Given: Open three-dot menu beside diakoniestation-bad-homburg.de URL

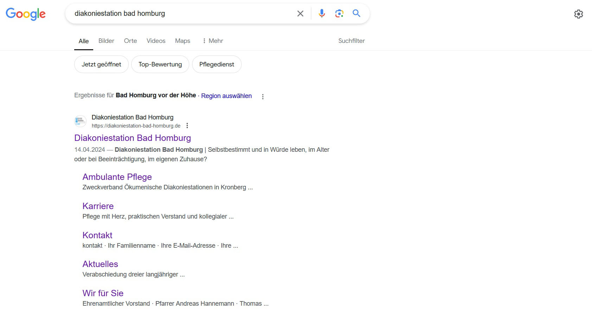Looking at the screenshot, I should point(187,125).
